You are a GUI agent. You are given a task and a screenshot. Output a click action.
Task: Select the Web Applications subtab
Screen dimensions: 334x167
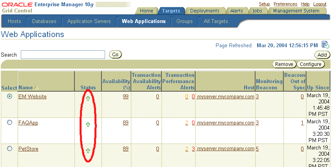143,21
